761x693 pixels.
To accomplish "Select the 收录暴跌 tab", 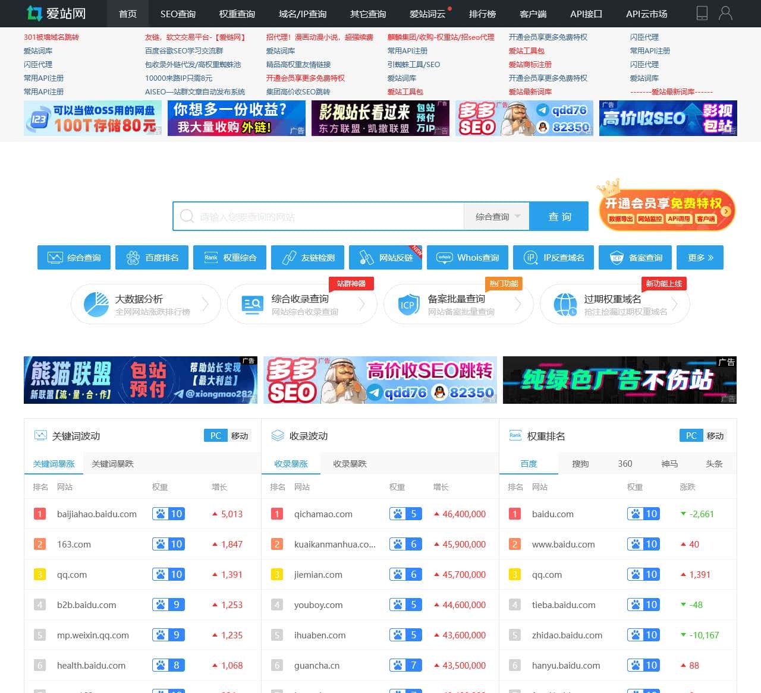I will pos(350,464).
